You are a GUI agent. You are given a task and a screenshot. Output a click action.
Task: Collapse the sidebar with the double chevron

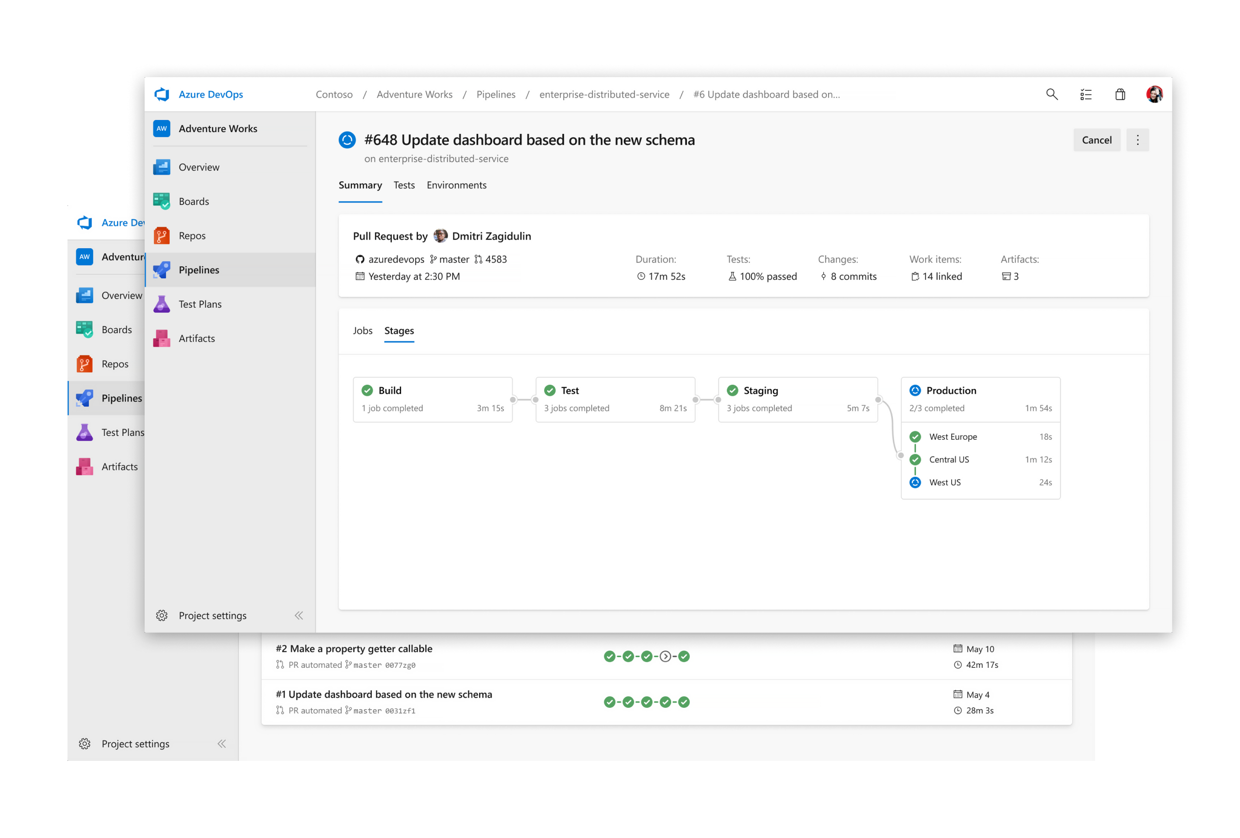[x=299, y=615]
